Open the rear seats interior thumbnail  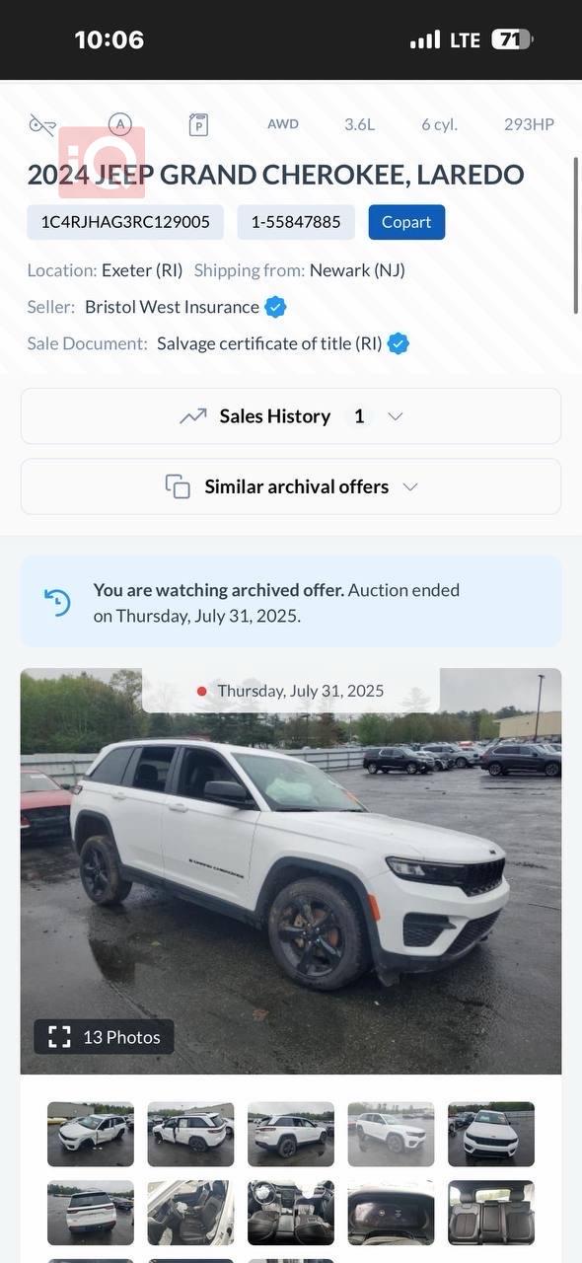(490, 1212)
